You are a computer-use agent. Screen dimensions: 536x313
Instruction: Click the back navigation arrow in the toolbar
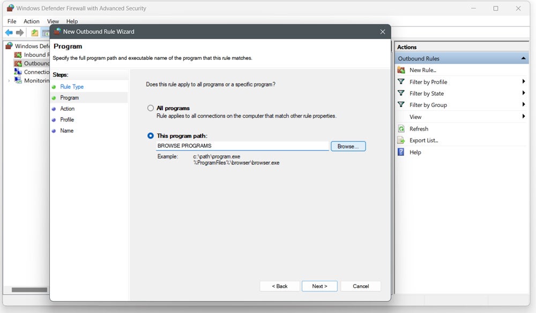pyautogui.click(x=9, y=32)
